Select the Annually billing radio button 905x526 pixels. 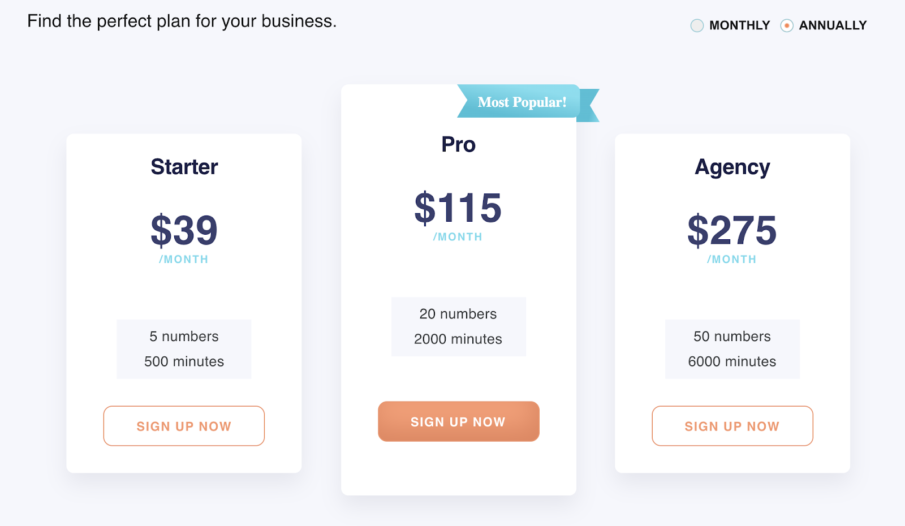[786, 25]
